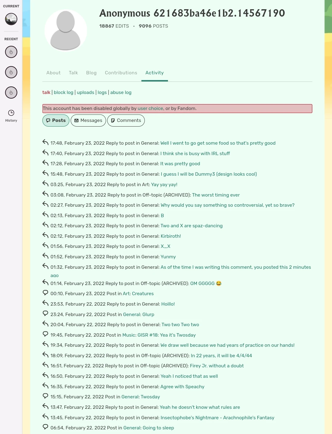The width and height of the screenshot is (332, 434).
Task: Switch to the Contributions tab
Action: pyautogui.click(x=121, y=73)
